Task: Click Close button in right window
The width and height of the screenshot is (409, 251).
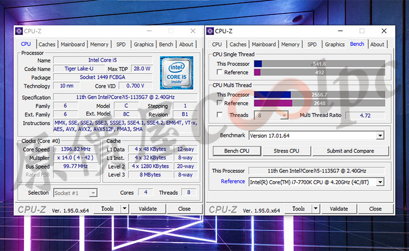Action: click(x=375, y=209)
